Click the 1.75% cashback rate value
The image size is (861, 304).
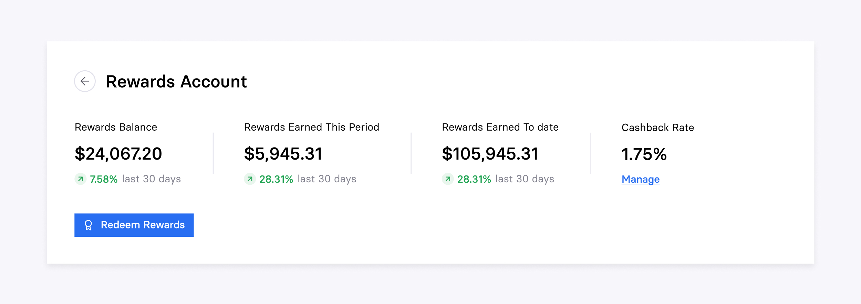coord(644,154)
